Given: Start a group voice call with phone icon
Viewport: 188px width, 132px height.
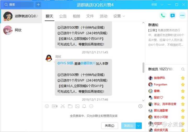Looking at the screenshot, I should pos(163,16).
